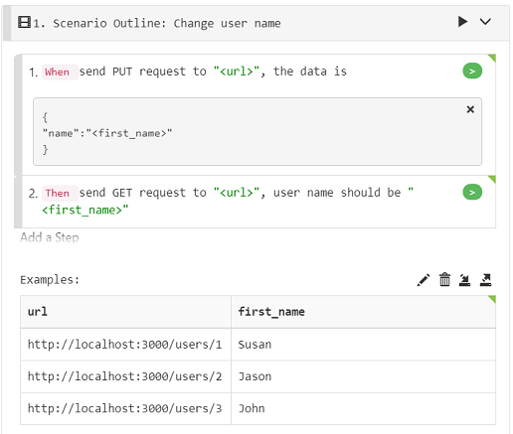Select the Jason name cell
The image size is (513, 434).
(x=363, y=376)
